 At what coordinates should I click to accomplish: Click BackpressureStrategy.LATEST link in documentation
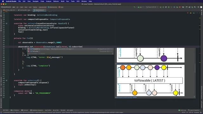pyautogui.click(x=127, y=64)
